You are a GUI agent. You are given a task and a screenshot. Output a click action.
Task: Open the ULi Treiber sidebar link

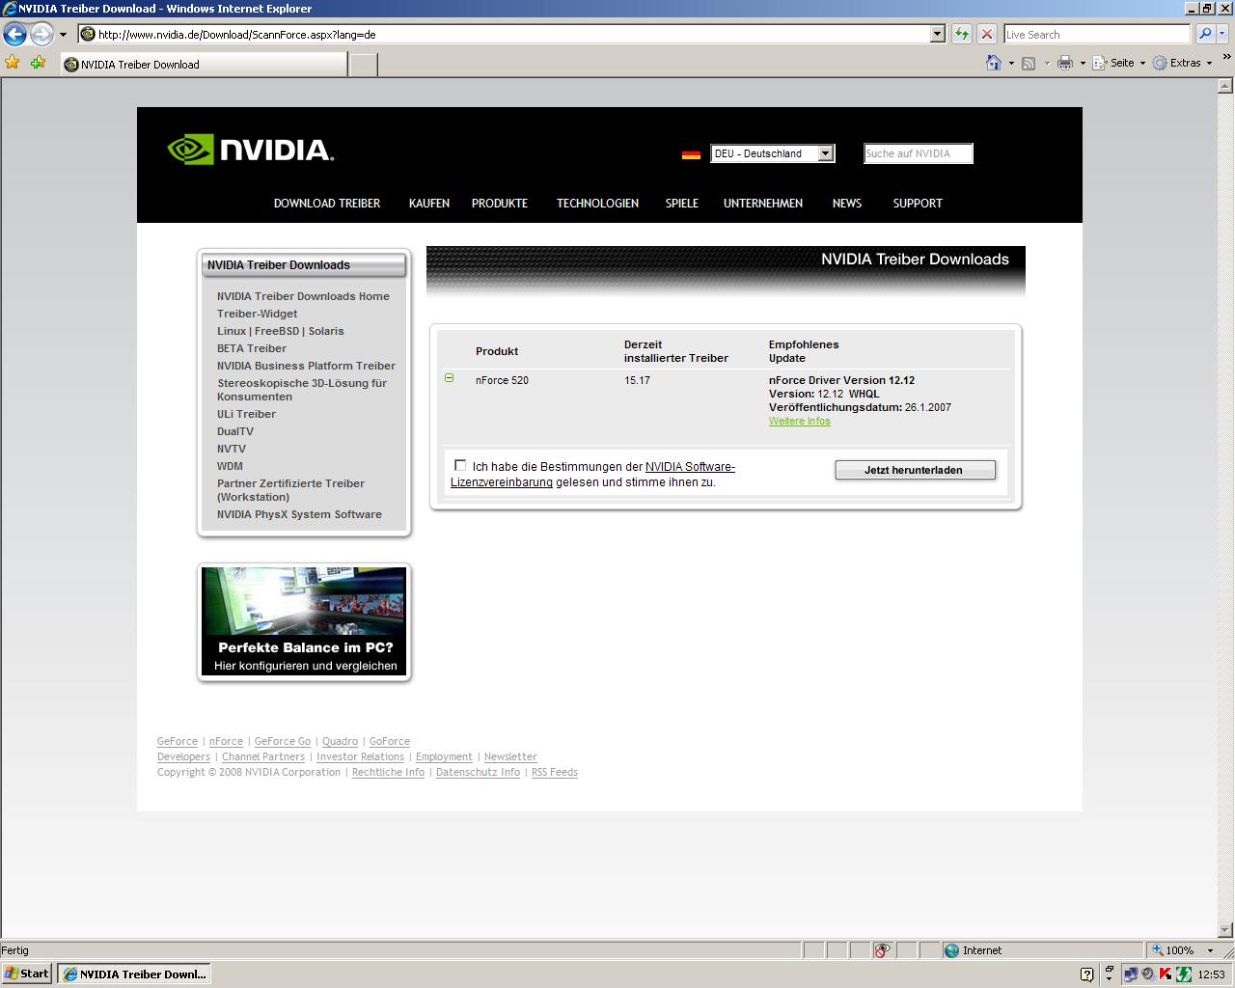pos(246,414)
